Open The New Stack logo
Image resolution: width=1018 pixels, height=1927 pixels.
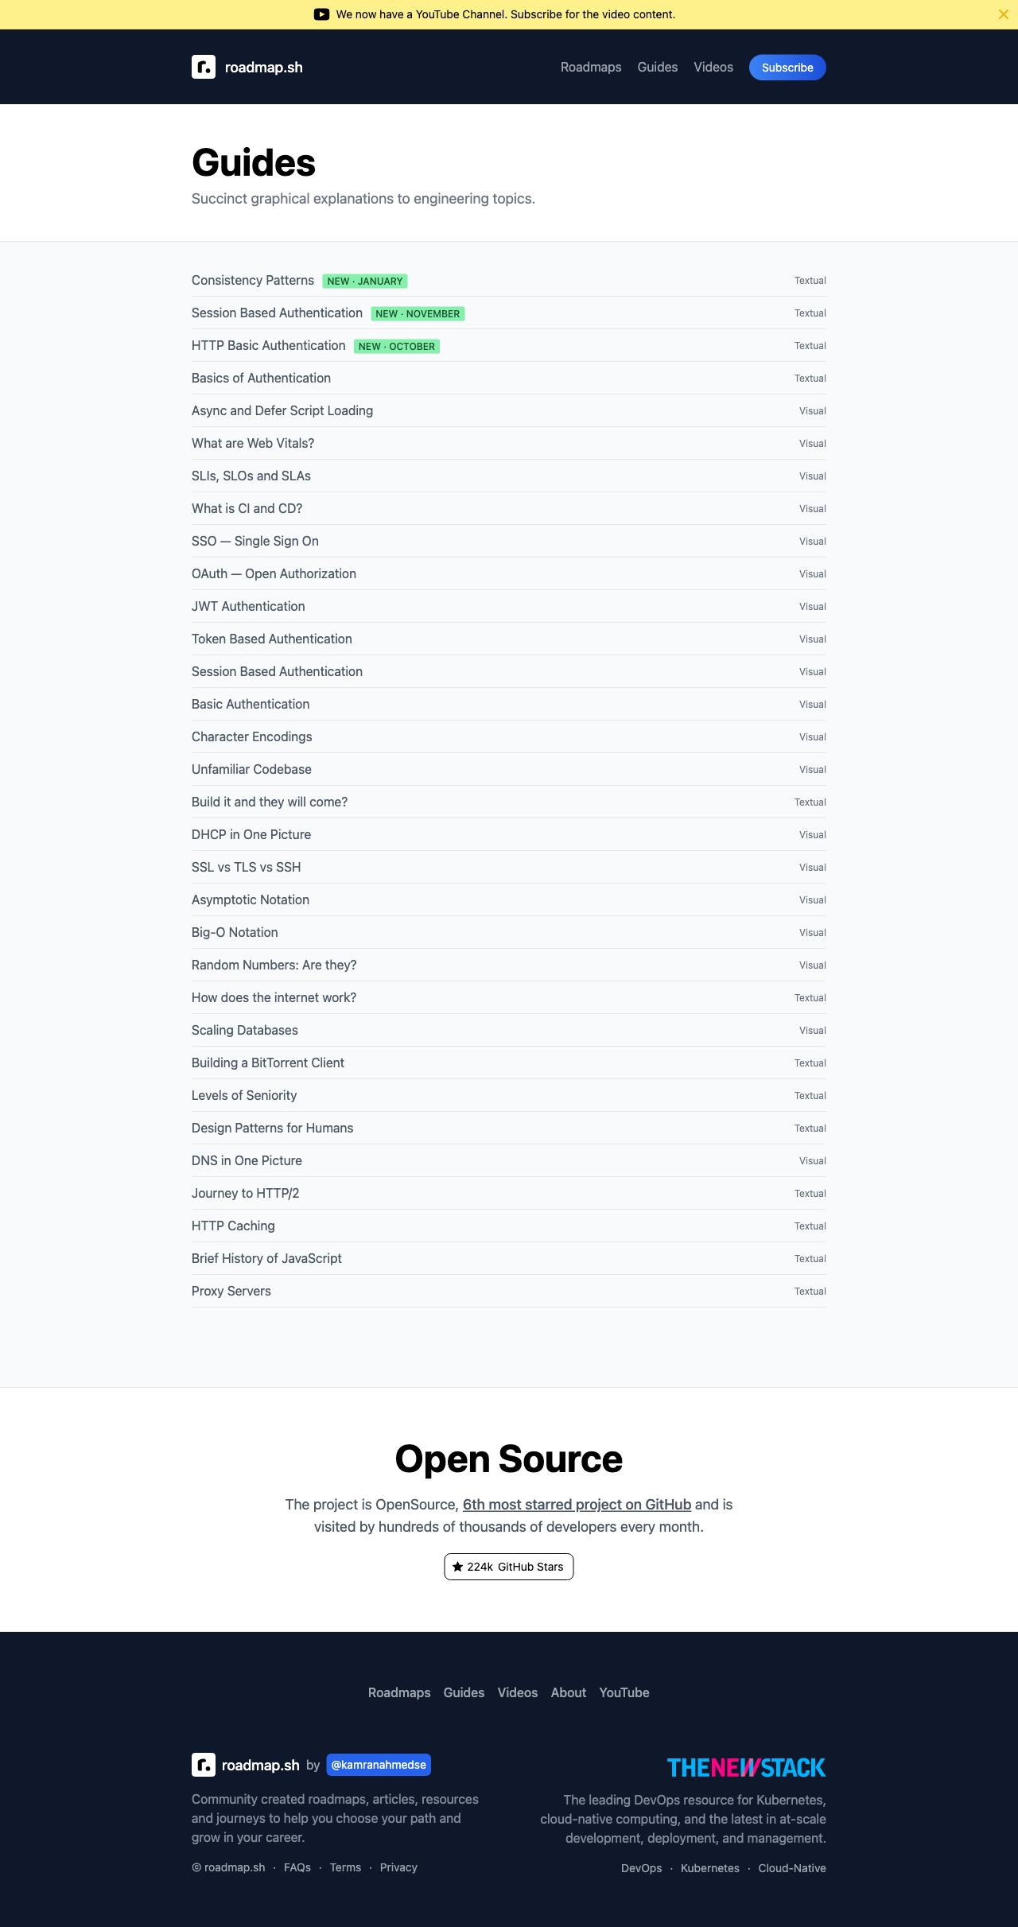[746, 1767]
